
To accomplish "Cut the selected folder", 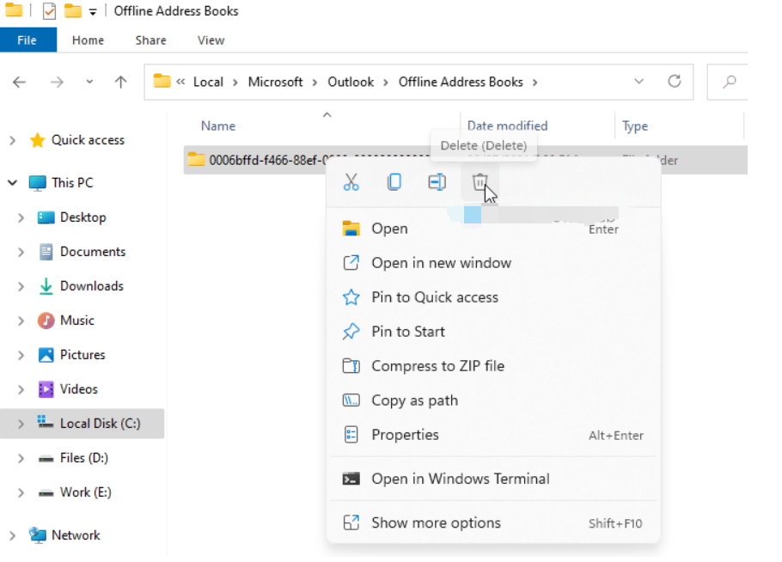I will pos(351,181).
